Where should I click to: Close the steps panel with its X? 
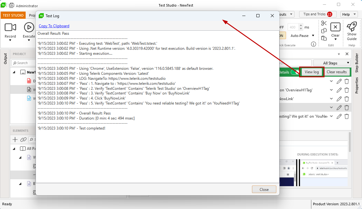pyautogui.click(x=347, y=54)
